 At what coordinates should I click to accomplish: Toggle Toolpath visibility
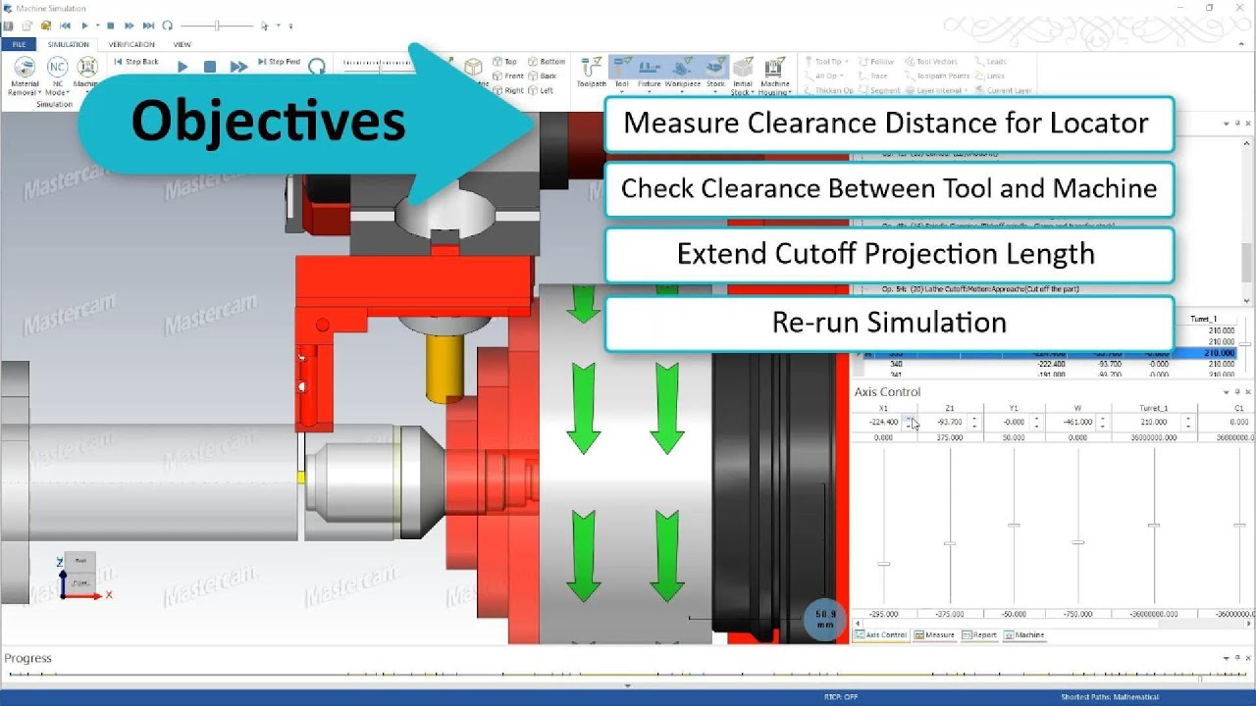[x=592, y=73]
